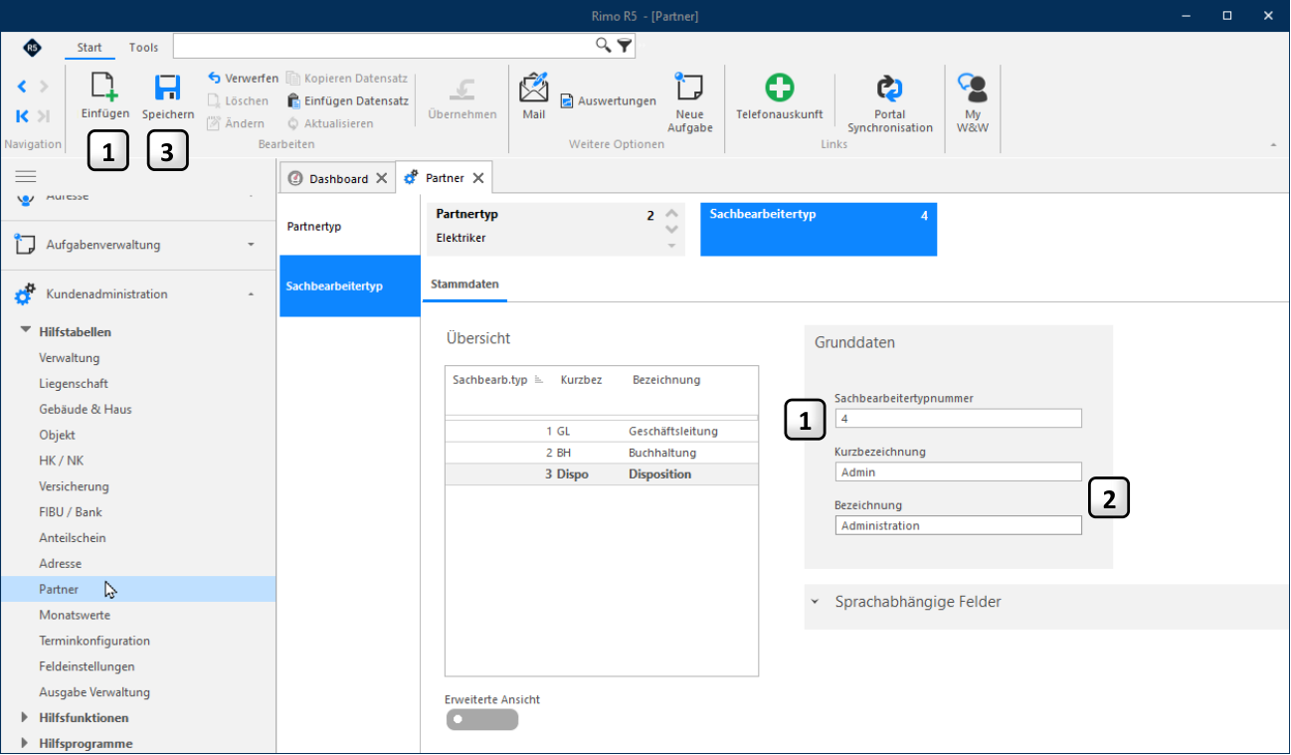This screenshot has width=1291, height=755.
Task: Open the Aufgabenverwaltung dropdown section
Action: point(137,245)
